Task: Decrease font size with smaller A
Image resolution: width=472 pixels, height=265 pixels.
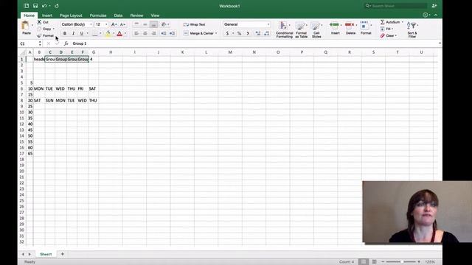Action: click(122, 24)
